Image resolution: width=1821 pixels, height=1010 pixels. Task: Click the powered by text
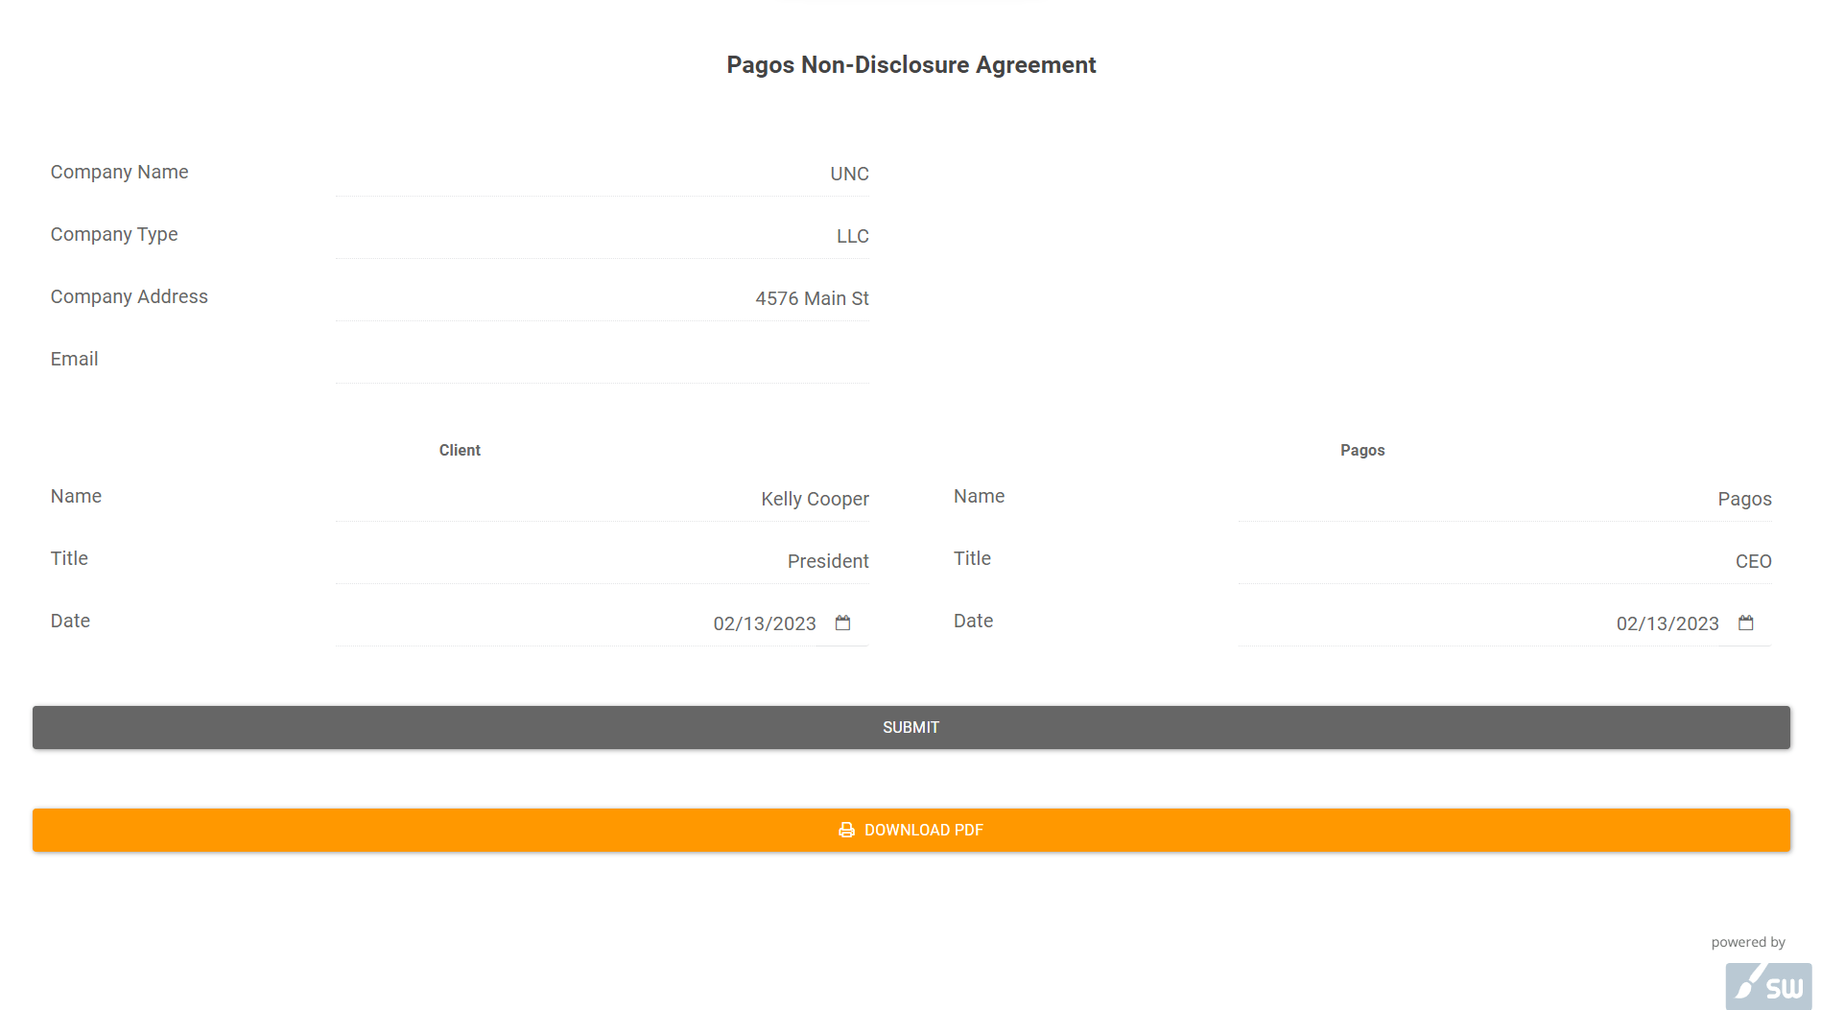1748,943
